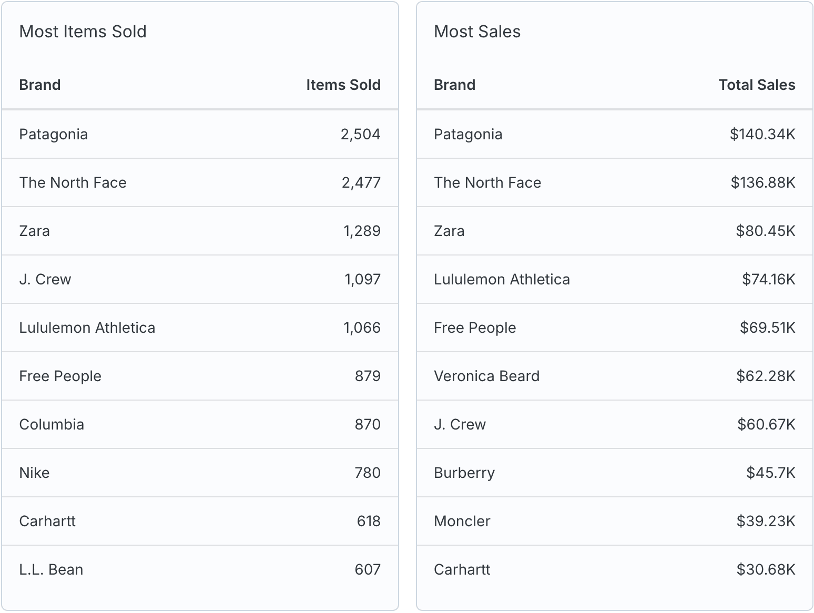Click Carhartt row showing $30.68K

click(615, 569)
